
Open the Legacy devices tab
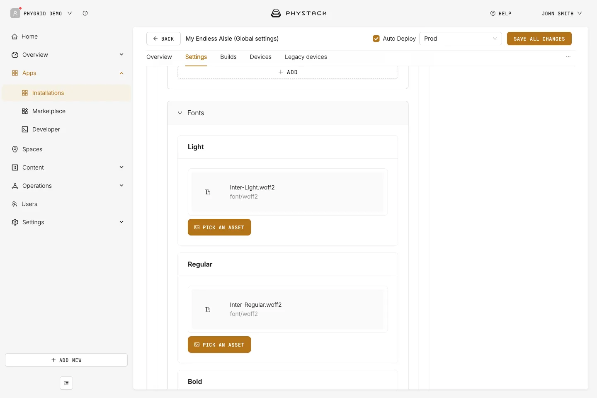(x=306, y=57)
